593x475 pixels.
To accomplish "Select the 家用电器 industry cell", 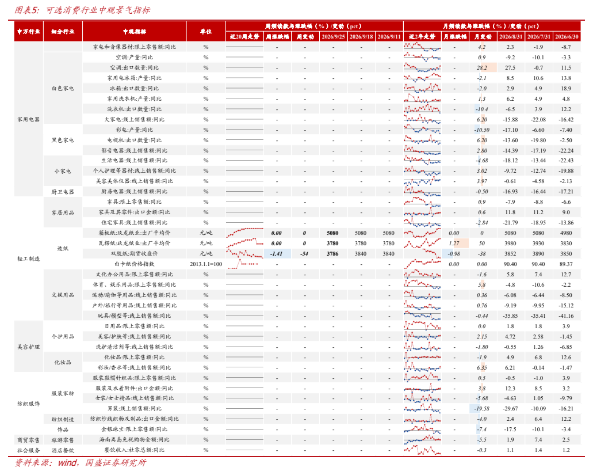I will click(x=29, y=119).
